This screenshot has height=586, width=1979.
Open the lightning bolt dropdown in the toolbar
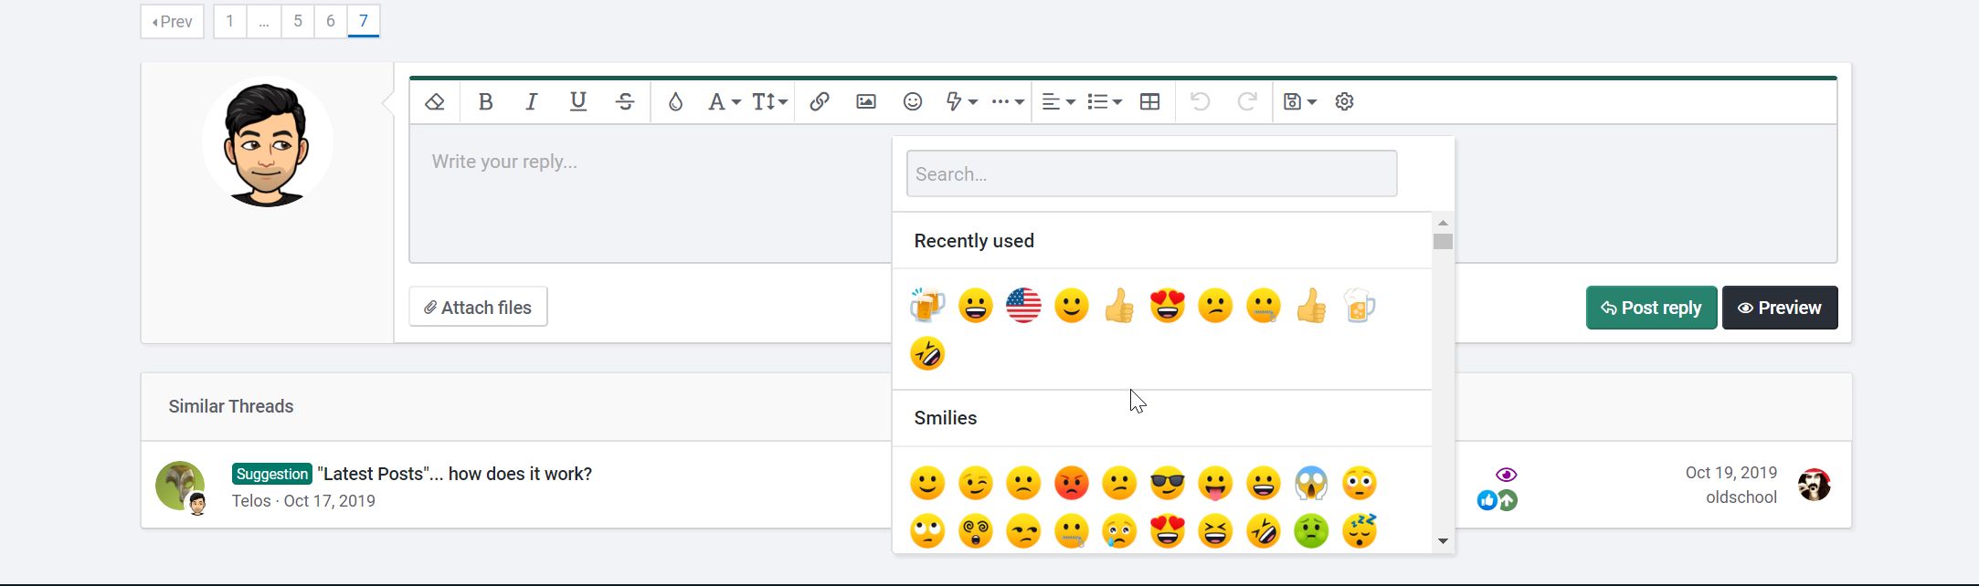pyautogui.click(x=961, y=101)
